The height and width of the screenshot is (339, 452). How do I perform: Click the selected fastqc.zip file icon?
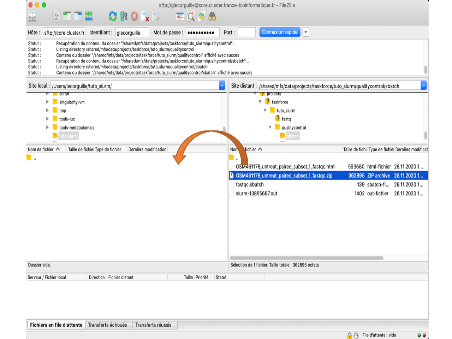pos(232,176)
